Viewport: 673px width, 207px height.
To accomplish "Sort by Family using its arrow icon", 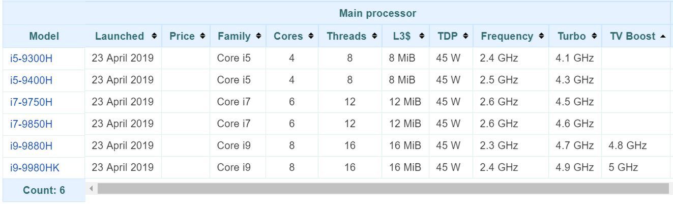I will (x=258, y=36).
